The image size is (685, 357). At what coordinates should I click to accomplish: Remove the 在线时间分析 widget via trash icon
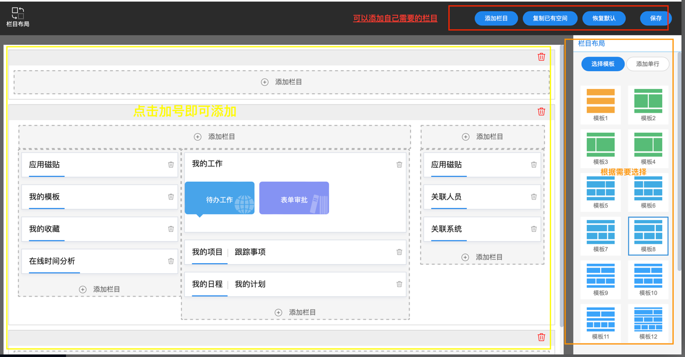171,261
